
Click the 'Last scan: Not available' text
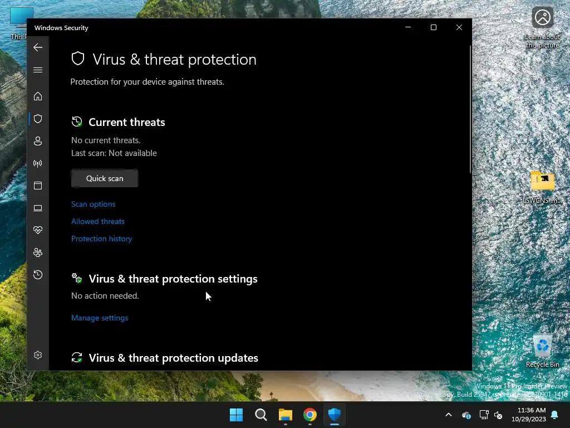click(x=114, y=153)
